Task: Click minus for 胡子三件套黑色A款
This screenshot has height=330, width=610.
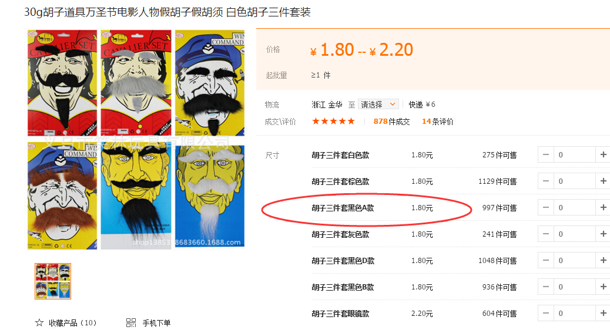Action: click(x=546, y=207)
